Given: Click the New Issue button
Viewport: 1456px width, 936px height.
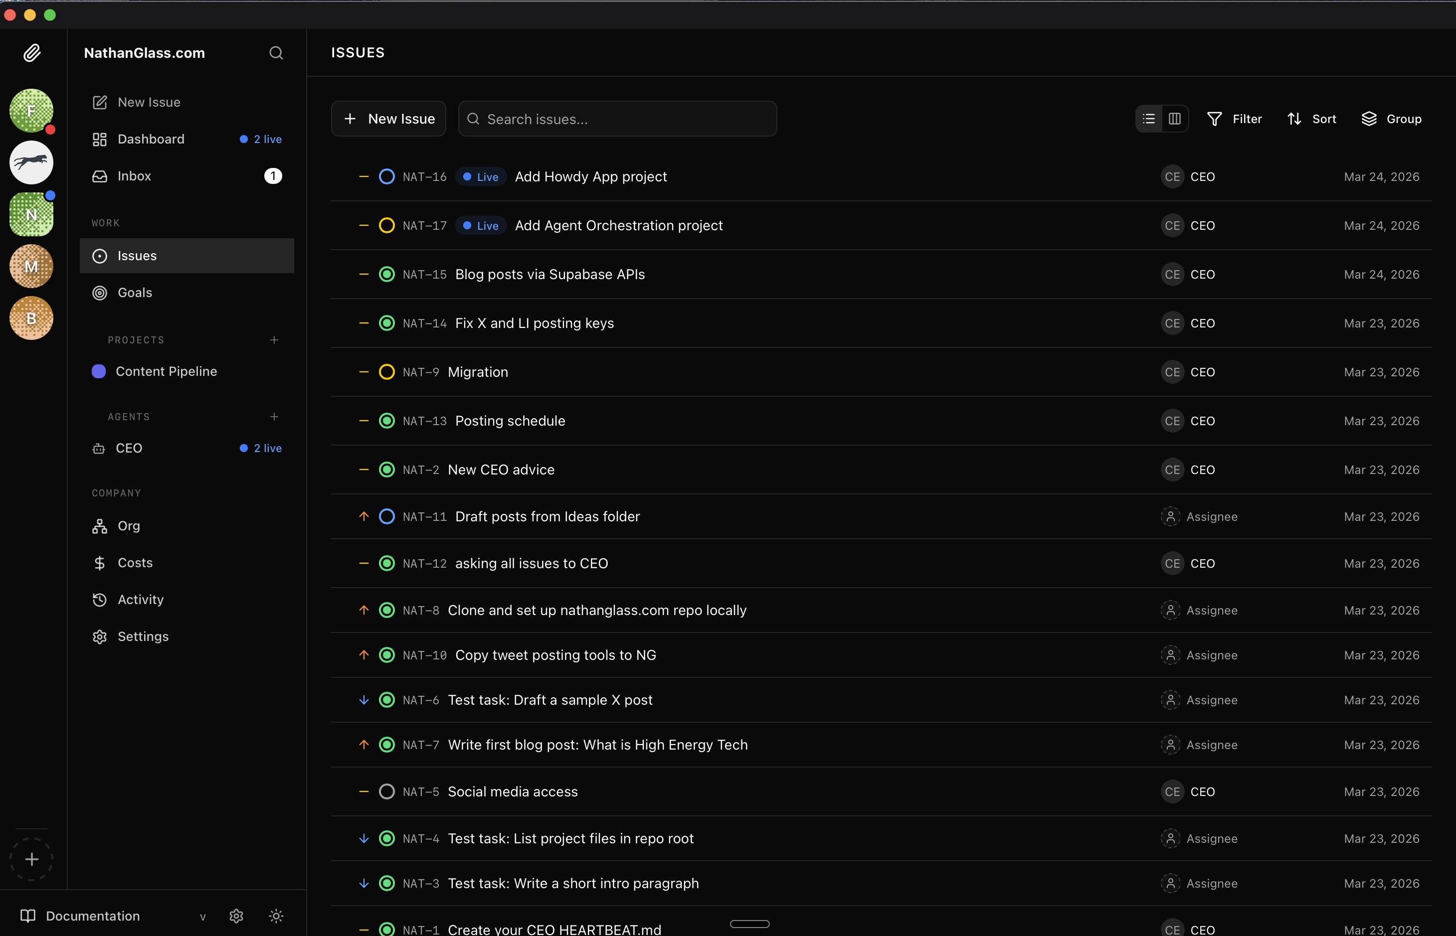Looking at the screenshot, I should tap(388, 119).
